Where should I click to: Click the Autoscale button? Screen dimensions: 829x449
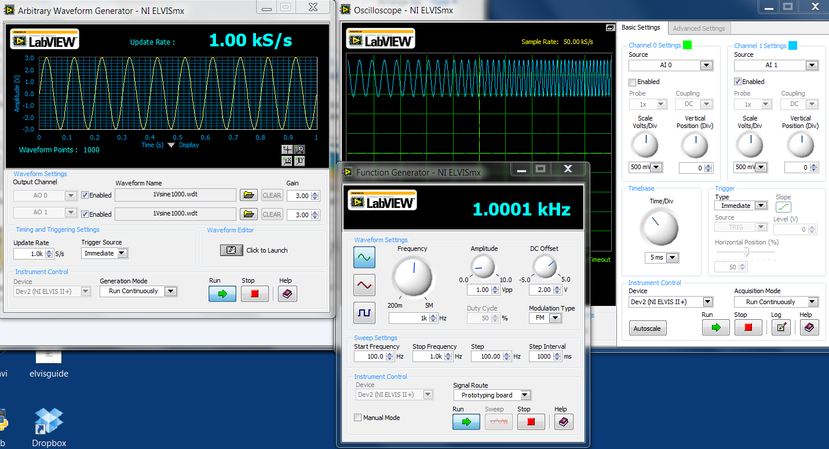[x=648, y=328]
